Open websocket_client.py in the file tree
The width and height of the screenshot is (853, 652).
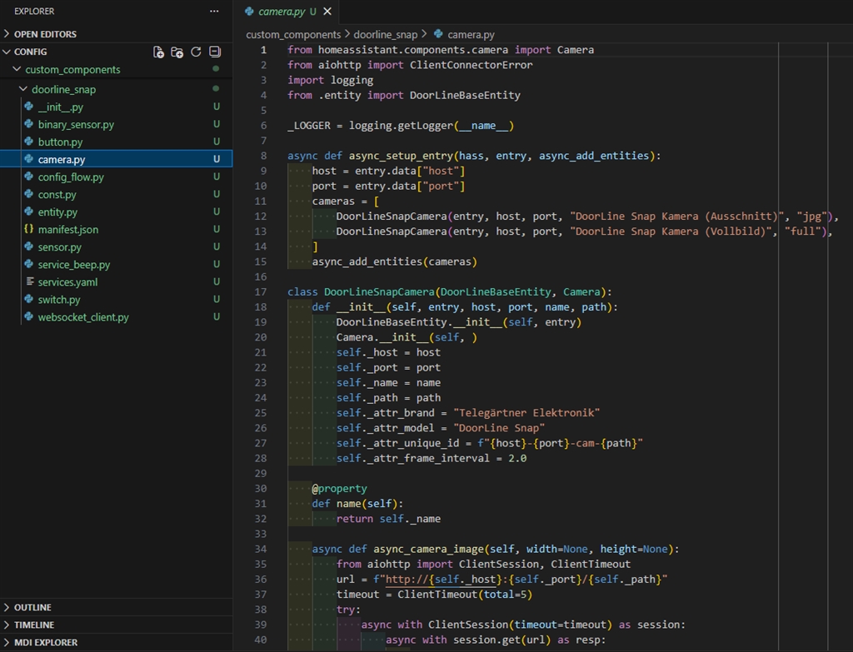(83, 317)
